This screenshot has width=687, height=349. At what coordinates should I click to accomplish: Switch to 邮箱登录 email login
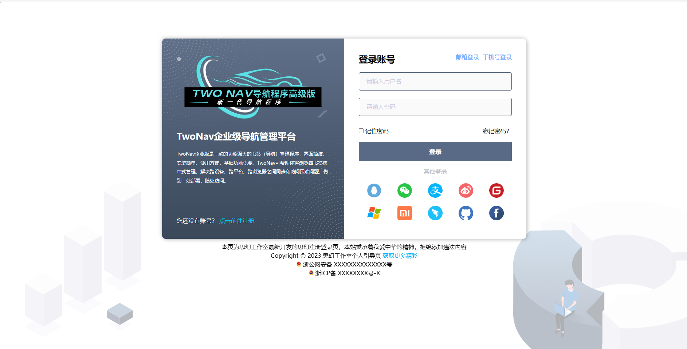[467, 57]
